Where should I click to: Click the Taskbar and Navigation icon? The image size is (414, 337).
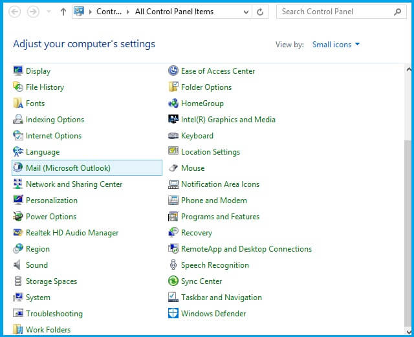(x=173, y=297)
